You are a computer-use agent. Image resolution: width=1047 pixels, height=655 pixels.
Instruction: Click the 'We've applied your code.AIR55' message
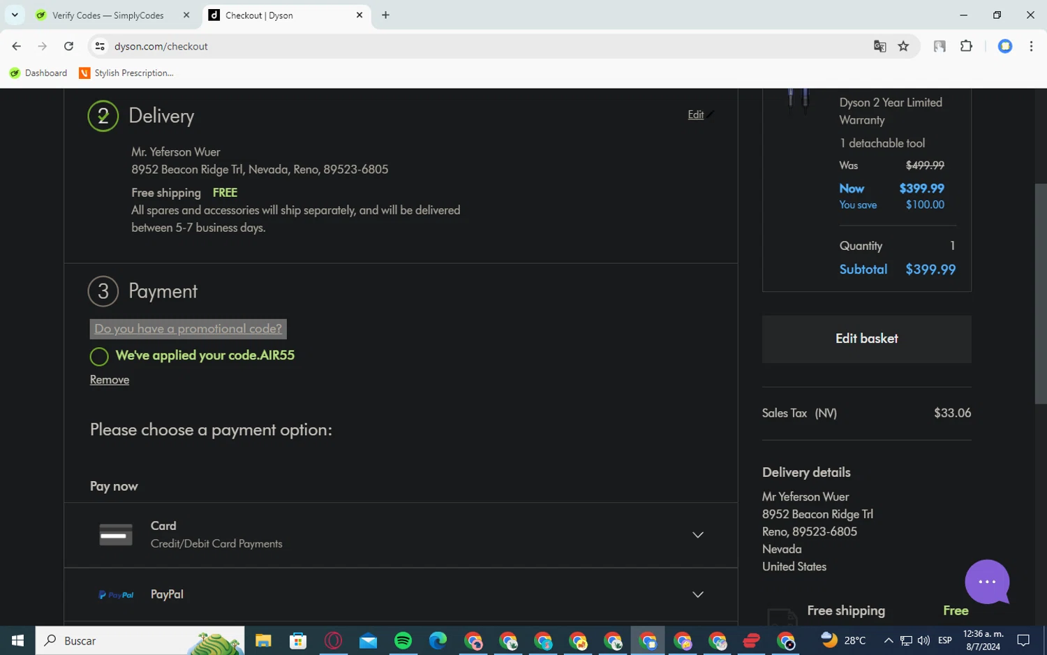205,355
